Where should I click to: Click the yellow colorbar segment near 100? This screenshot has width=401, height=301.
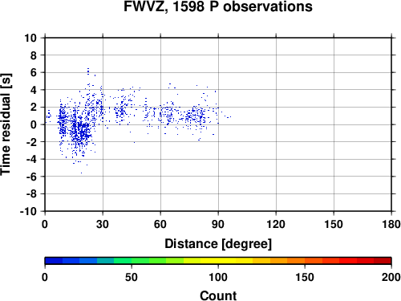(x=218, y=261)
